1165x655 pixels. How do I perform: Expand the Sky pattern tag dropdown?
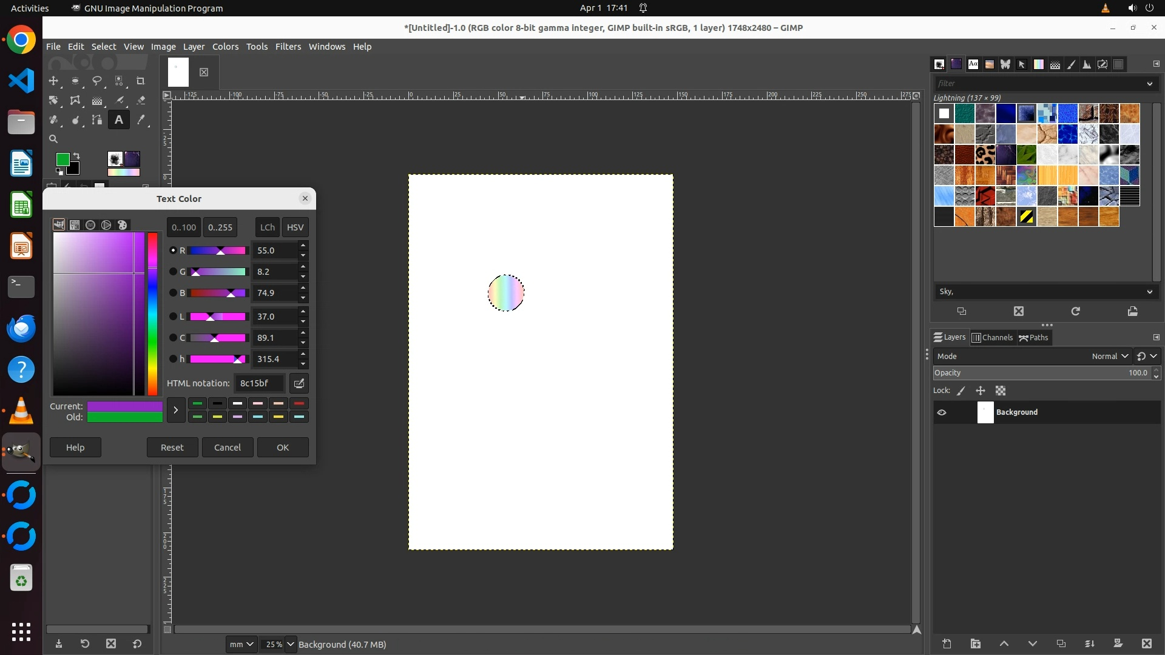point(1149,292)
